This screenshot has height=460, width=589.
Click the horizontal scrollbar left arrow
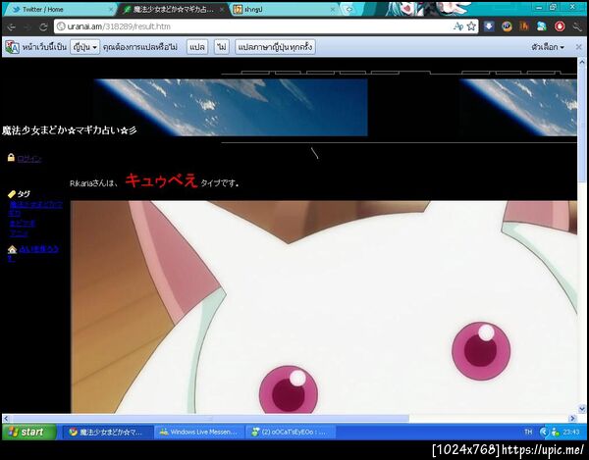coord(6,418)
